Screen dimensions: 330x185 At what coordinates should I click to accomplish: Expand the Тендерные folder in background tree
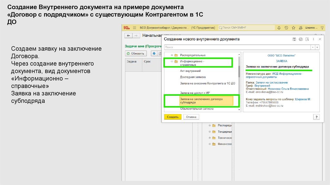coord(210,131)
